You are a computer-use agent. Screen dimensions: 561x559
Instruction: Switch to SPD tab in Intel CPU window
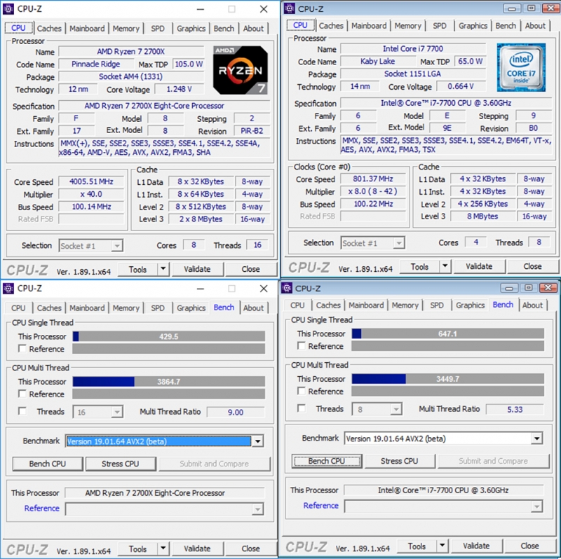440,26
